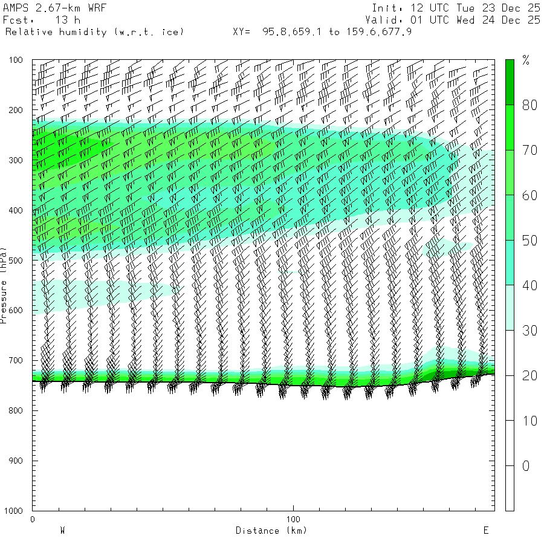Click the colorbar label 50

pos(529,241)
